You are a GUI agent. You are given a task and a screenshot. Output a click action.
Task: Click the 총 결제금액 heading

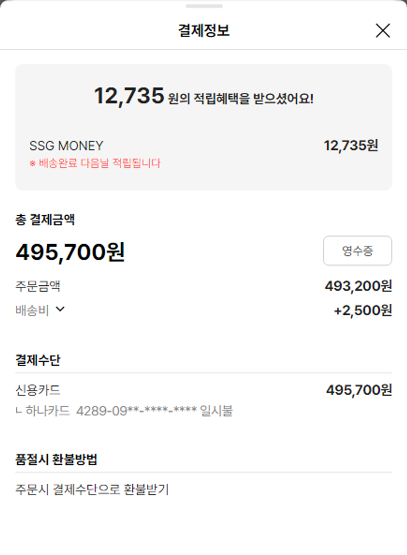[45, 220]
